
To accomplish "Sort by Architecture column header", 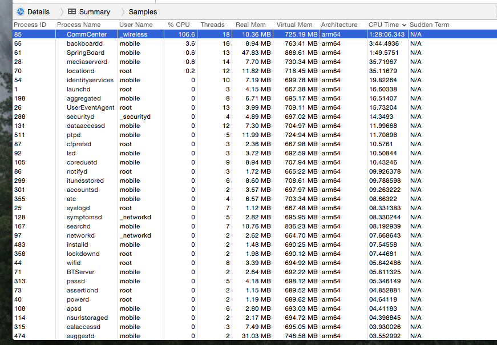I will coord(339,25).
